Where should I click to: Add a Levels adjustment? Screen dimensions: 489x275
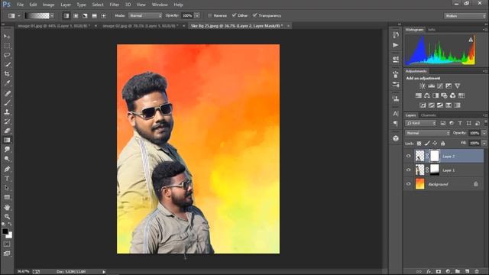[x=431, y=86]
